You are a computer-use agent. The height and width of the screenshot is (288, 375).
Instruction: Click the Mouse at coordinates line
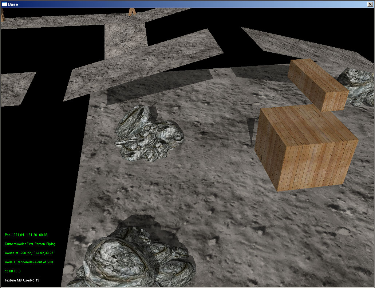[x=29, y=253]
